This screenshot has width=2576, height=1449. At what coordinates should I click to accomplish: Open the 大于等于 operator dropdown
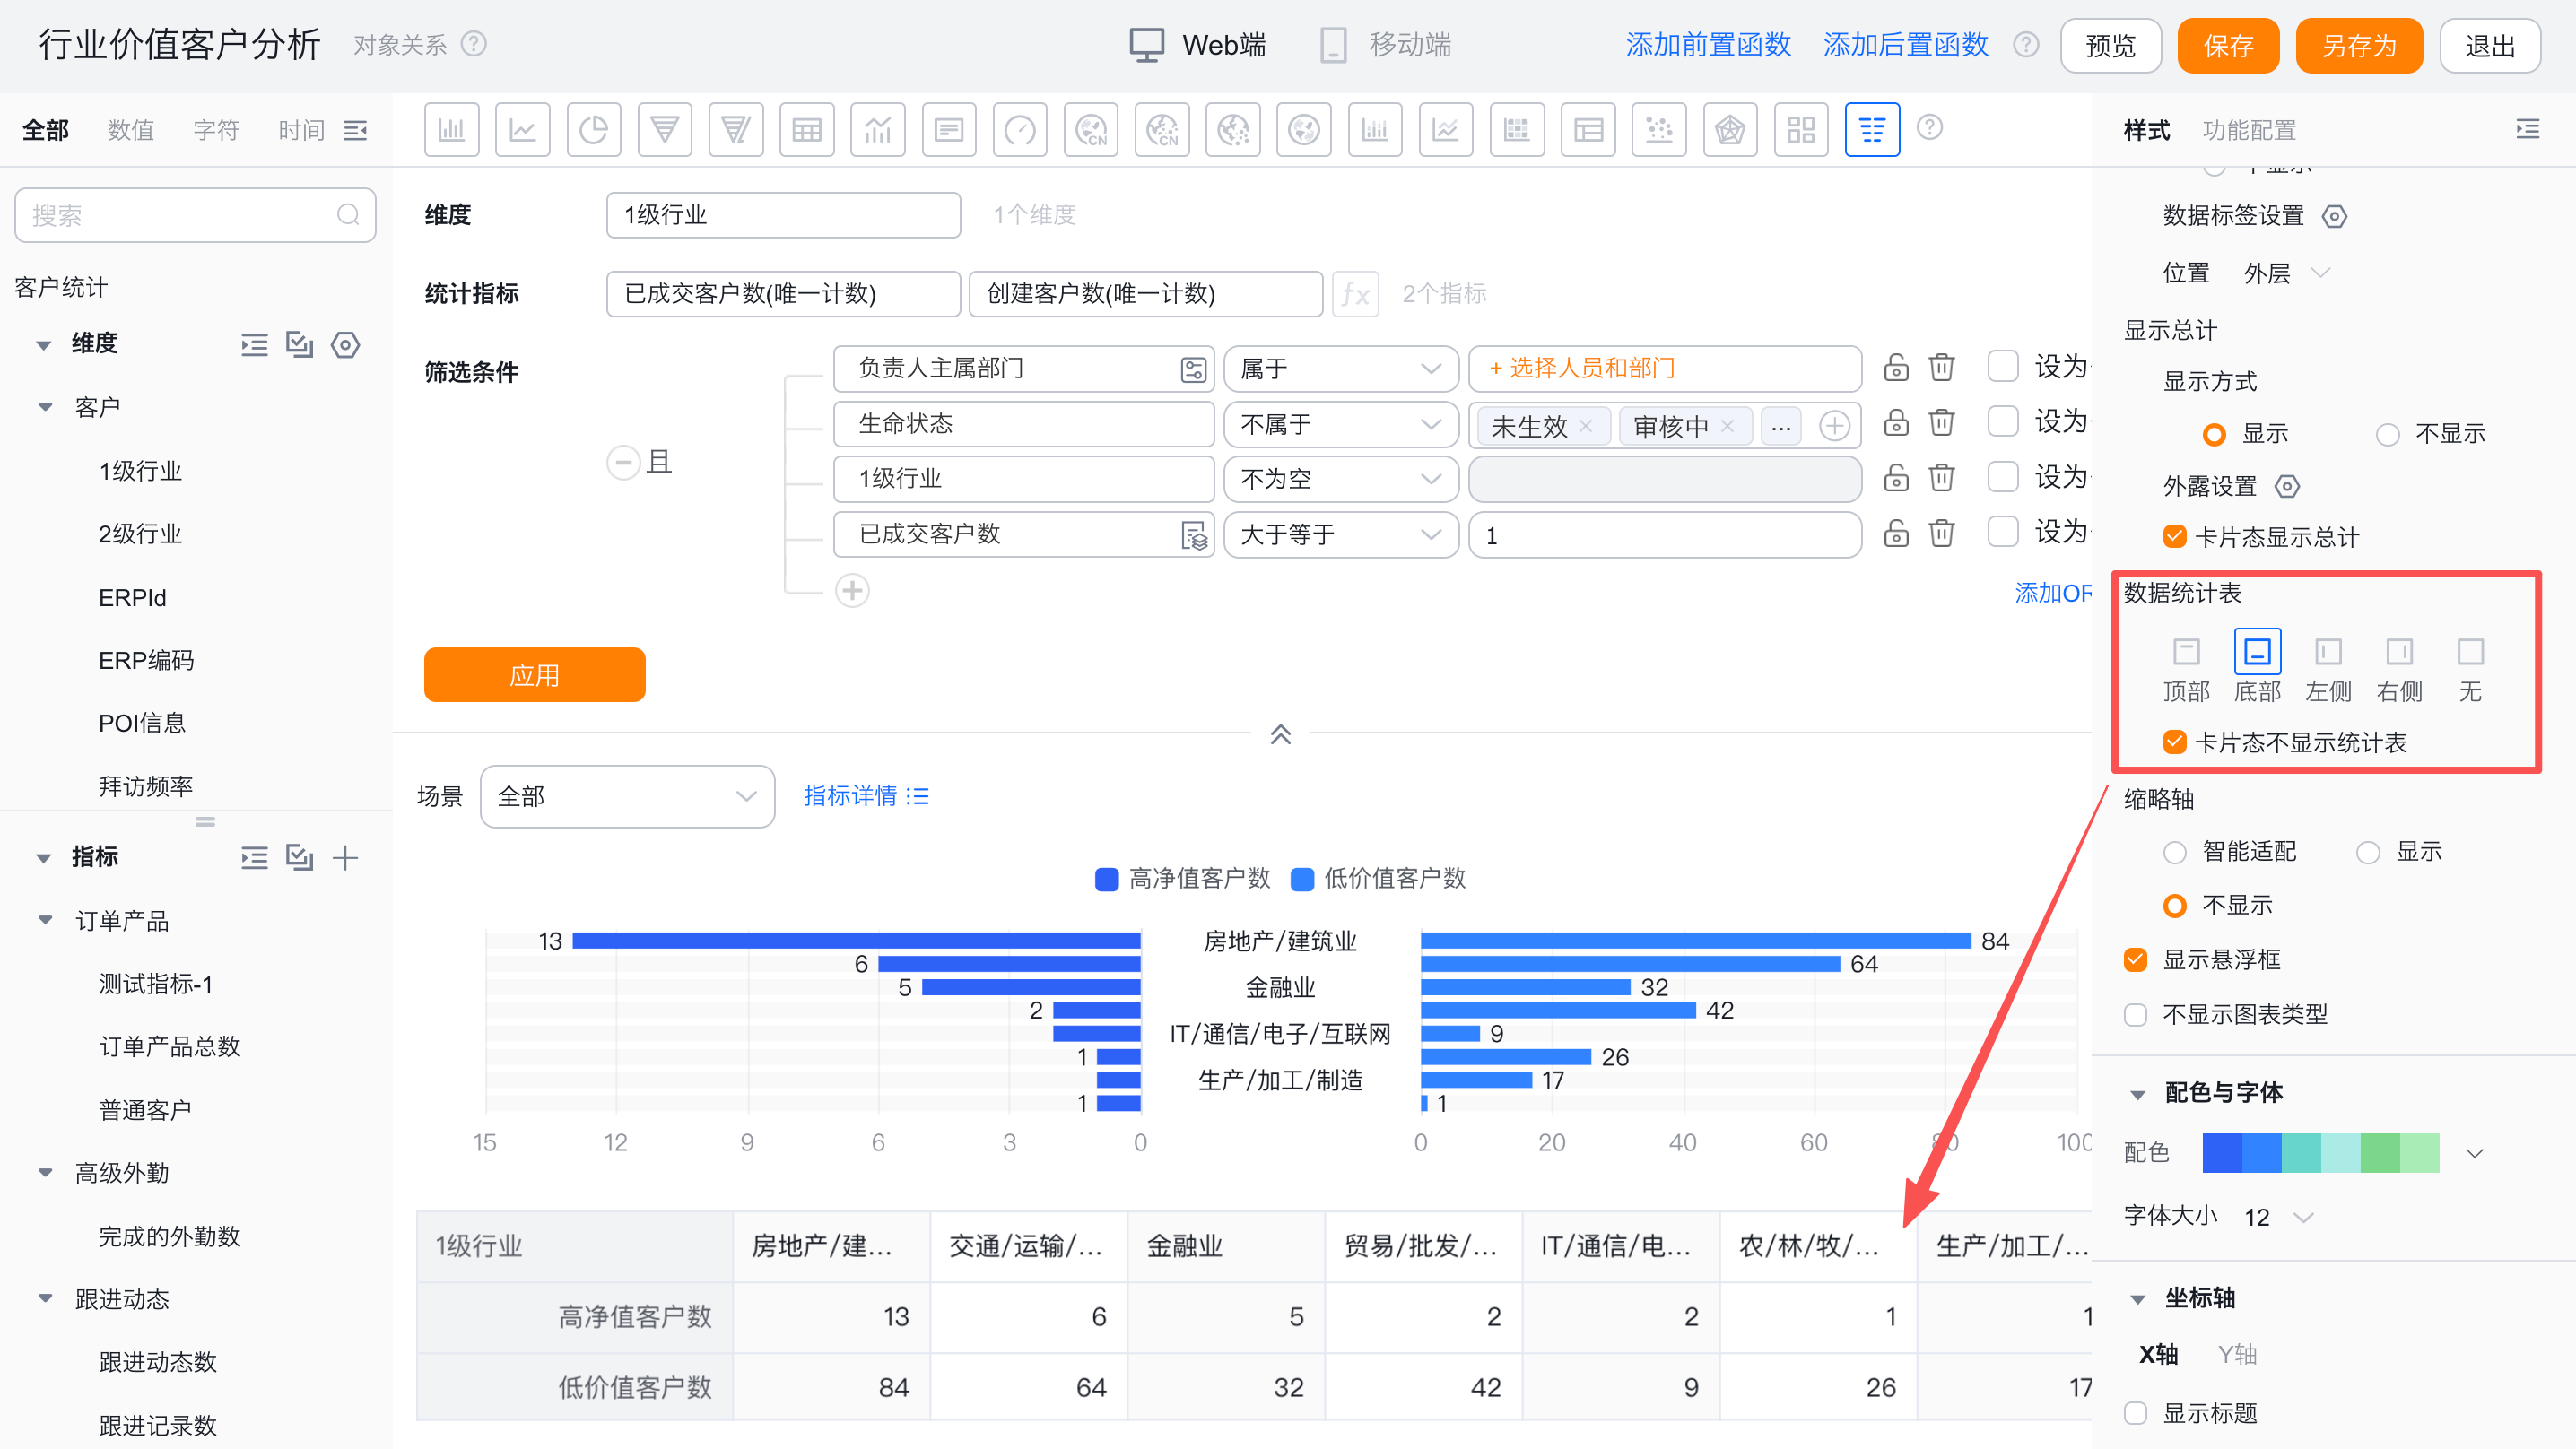click(1340, 535)
